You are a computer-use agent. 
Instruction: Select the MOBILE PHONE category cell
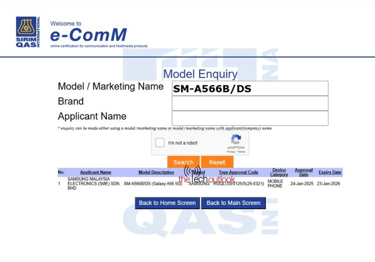click(275, 184)
